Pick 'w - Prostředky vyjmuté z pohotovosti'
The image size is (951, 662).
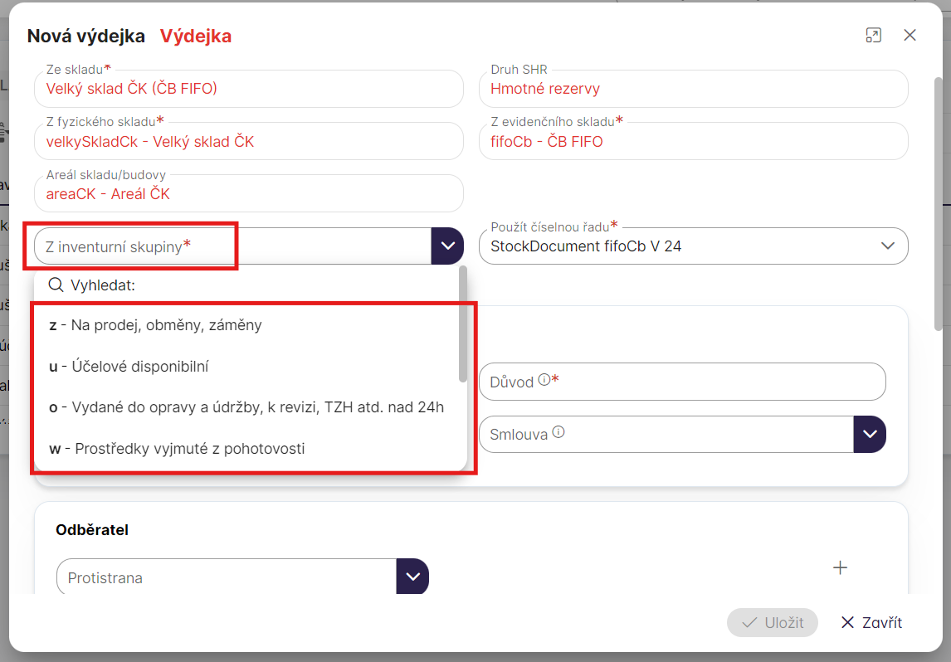click(177, 449)
